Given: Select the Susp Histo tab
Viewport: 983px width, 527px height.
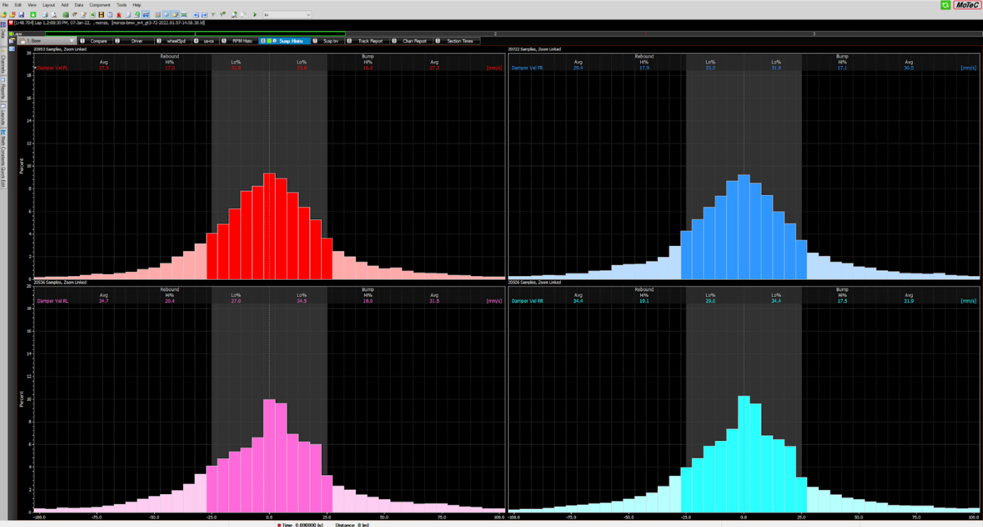Looking at the screenshot, I should [x=285, y=41].
